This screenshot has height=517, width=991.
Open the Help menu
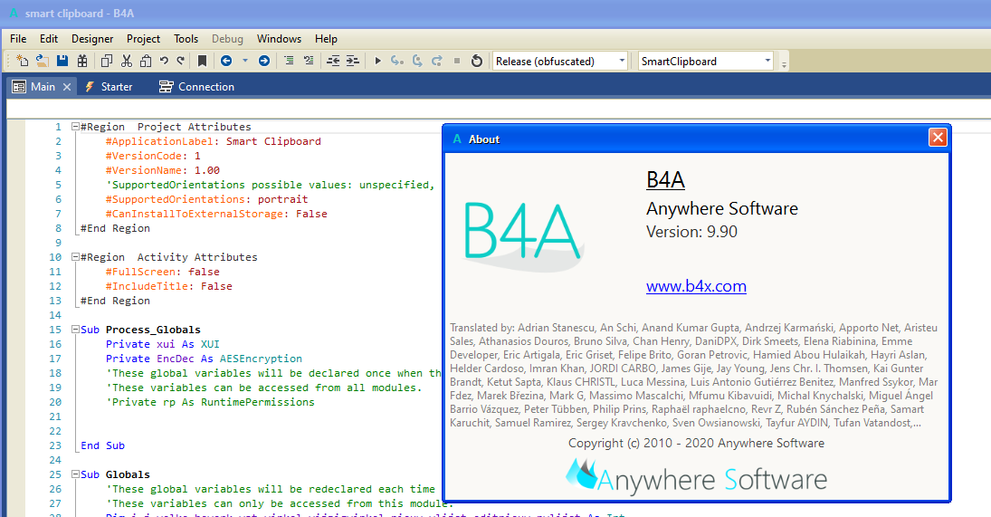coord(326,39)
